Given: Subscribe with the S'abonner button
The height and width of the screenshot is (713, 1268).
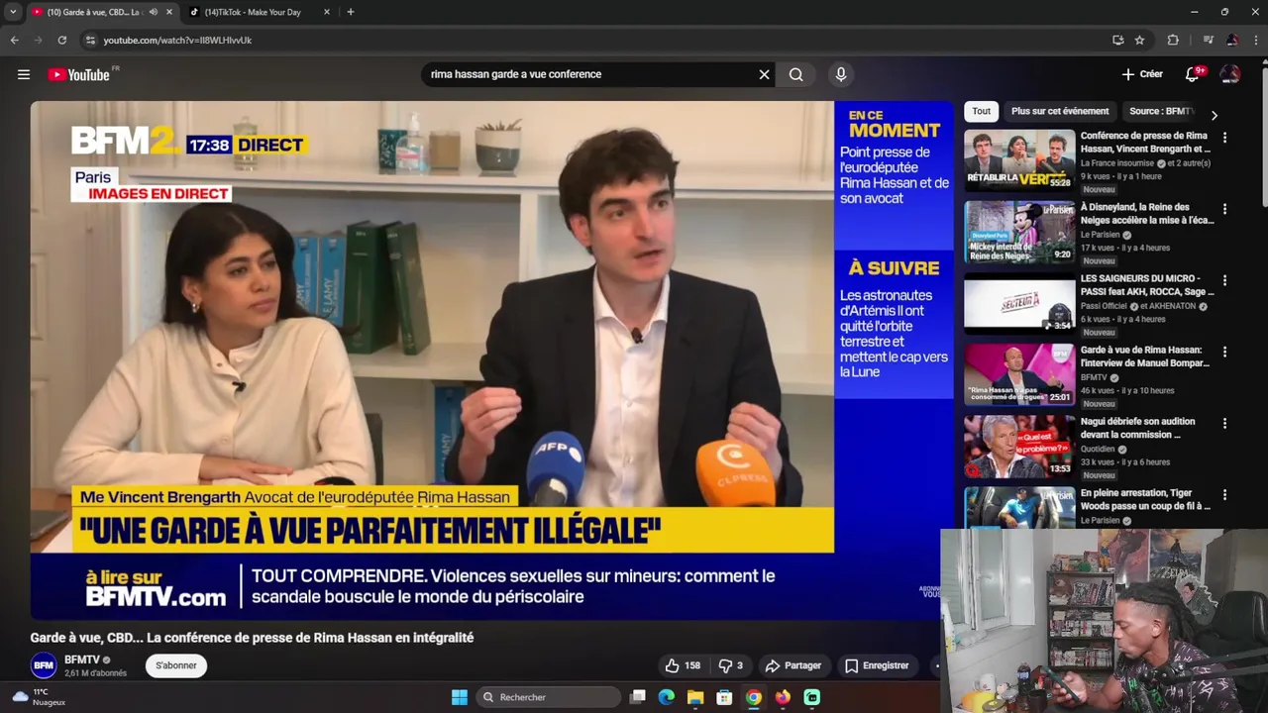Looking at the screenshot, I should click(175, 665).
